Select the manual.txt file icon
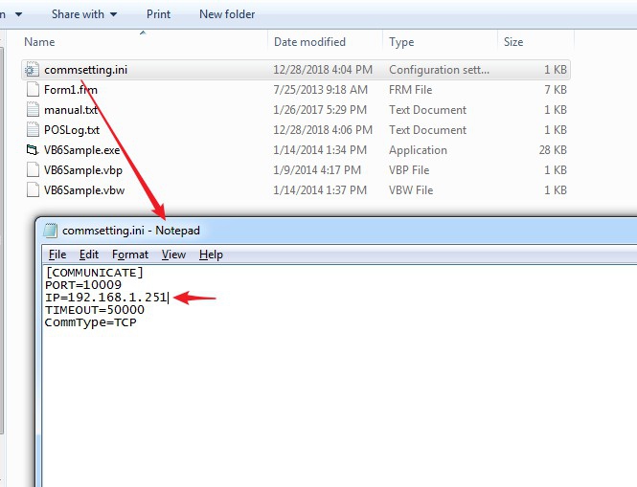637x487 pixels. coord(32,110)
